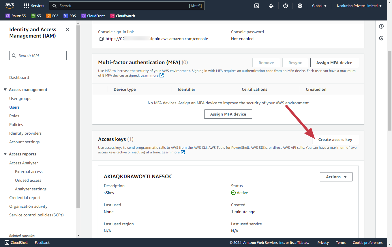This screenshot has width=392, height=247.
Task: Copy the console sign-in link
Action: coord(101,39)
